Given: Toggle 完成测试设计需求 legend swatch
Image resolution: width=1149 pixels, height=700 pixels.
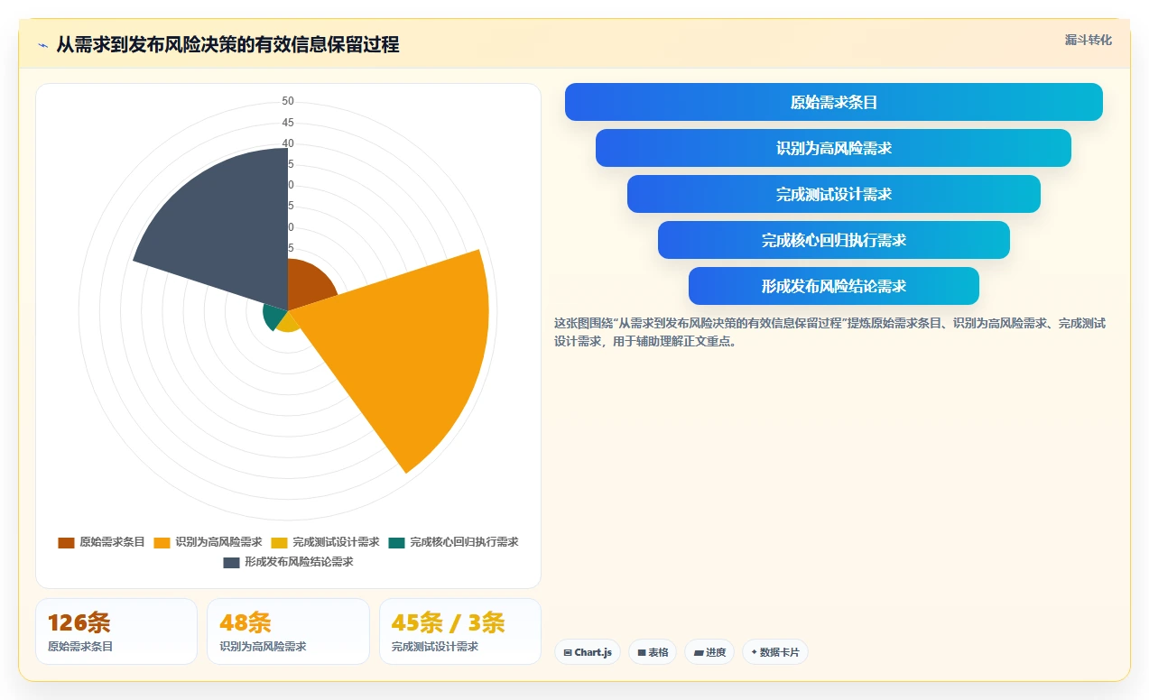Looking at the screenshot, I should coord(280,543).
